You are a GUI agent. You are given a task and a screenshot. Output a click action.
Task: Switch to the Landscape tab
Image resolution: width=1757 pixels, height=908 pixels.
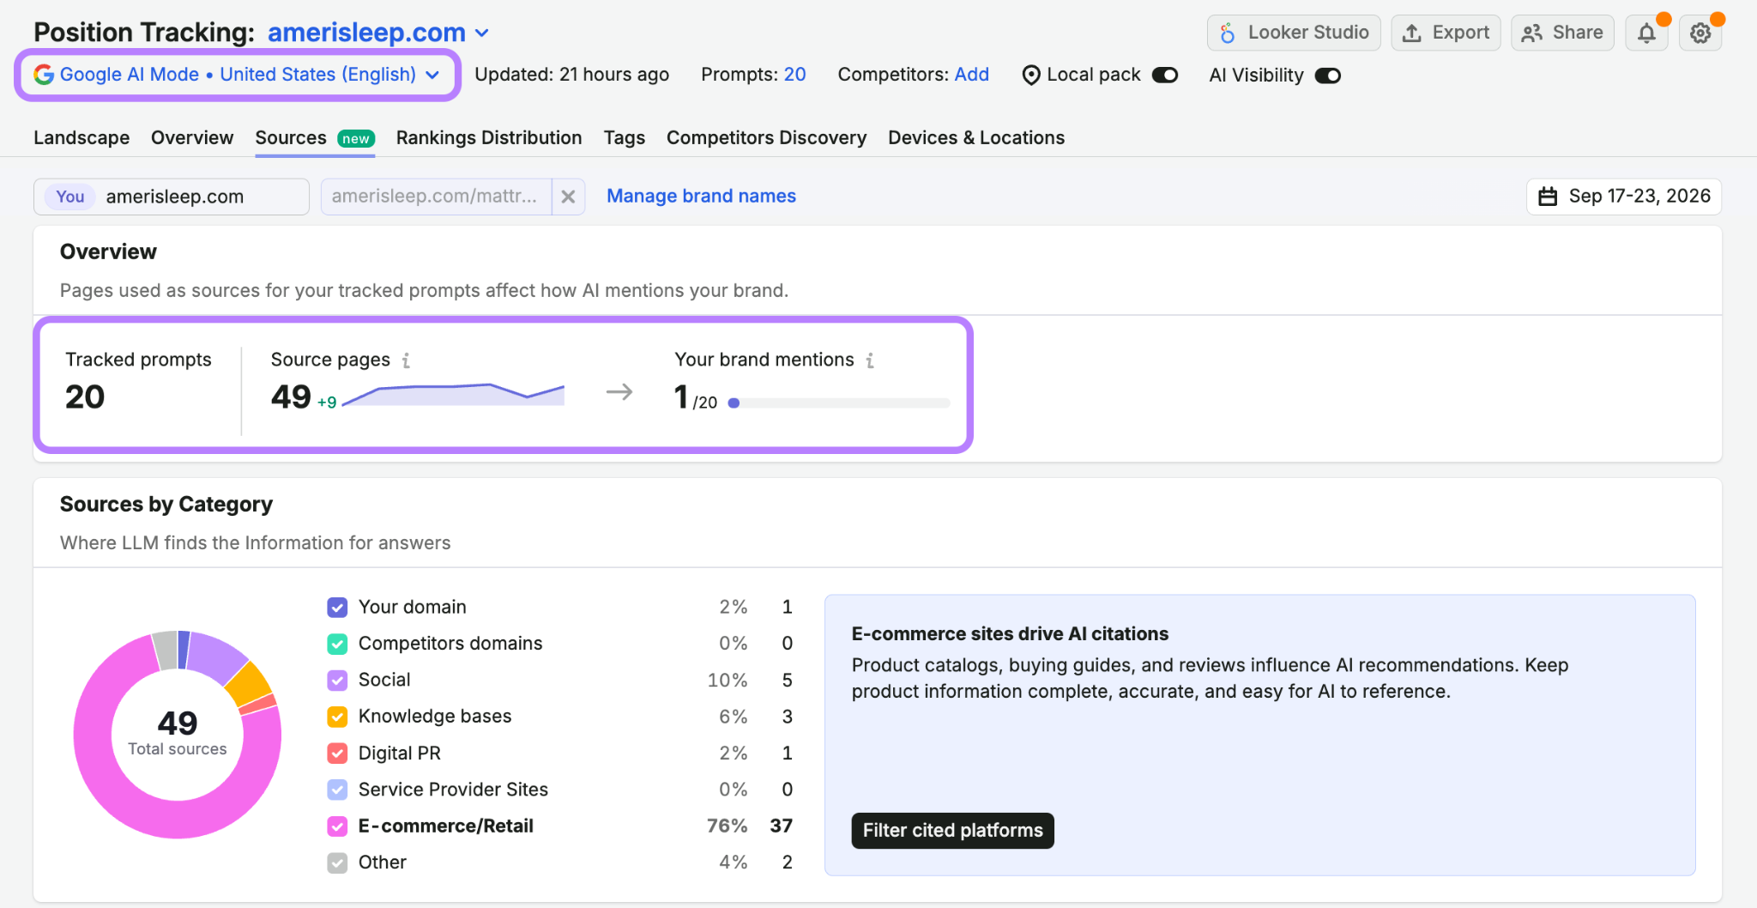click(x=82, y=138)
